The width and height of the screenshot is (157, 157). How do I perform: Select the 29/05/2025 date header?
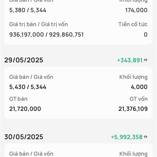click(24, 60)
